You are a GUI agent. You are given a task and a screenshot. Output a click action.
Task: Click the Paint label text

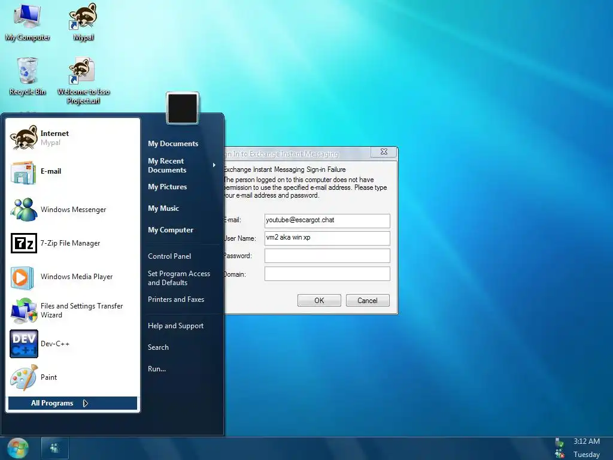pyautogui.click(x=48, y=377)
